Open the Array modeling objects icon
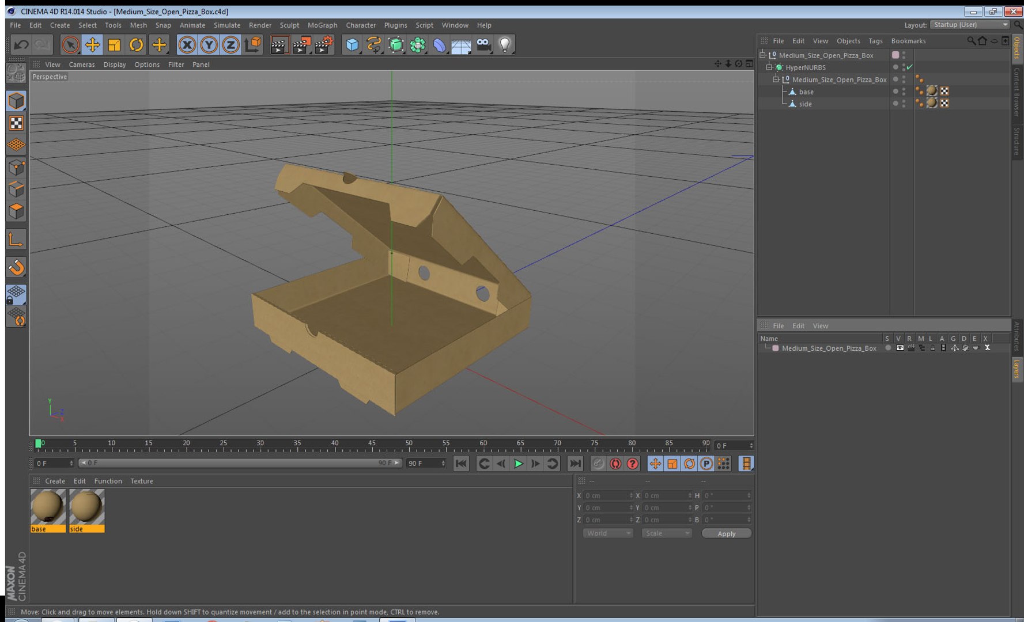This screenshot has width=1024, height=622. click(x=418, y=44)
